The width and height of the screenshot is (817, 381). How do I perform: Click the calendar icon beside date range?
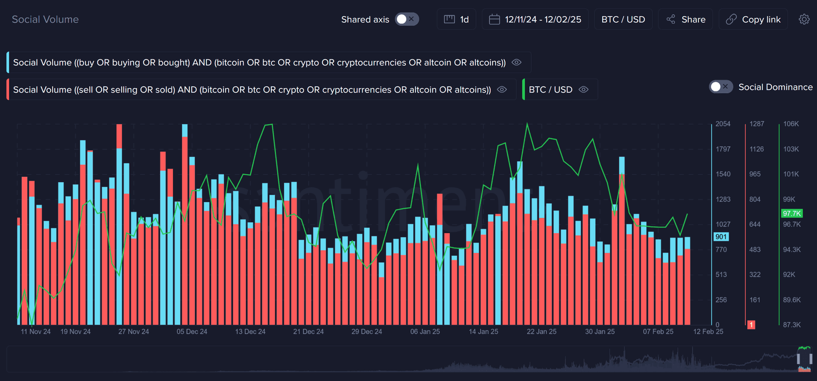[494, 19]
